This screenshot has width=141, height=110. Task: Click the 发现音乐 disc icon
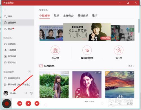(x=5, y=22)
